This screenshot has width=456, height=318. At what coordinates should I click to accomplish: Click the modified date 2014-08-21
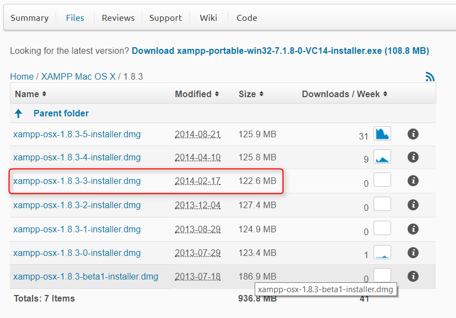[x=197, y=134]
